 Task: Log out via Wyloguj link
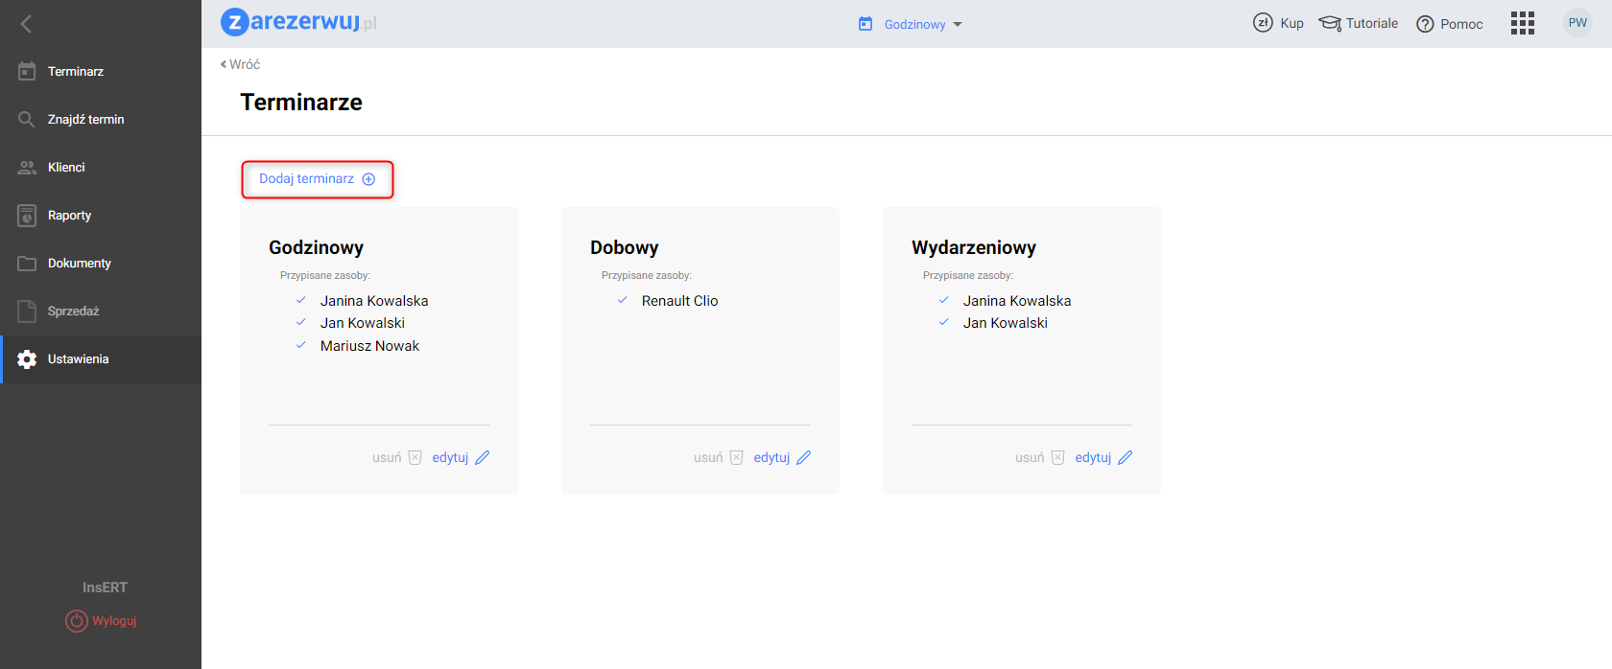(x=114, y=621)
